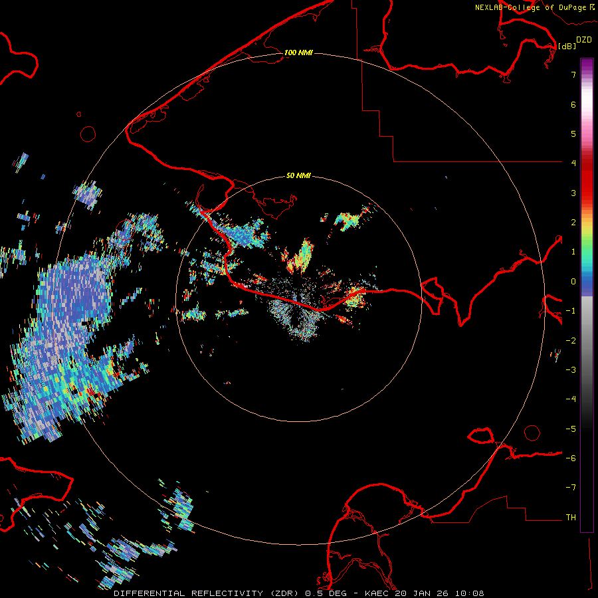Click the scale value 0 on the legend
Viewport: 598px width, 598px height.
(573, 282)
